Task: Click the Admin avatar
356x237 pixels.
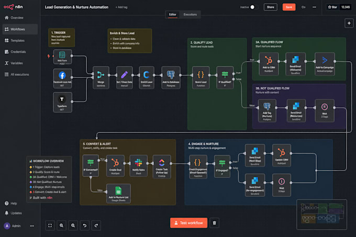Action: tap(7, 226)
